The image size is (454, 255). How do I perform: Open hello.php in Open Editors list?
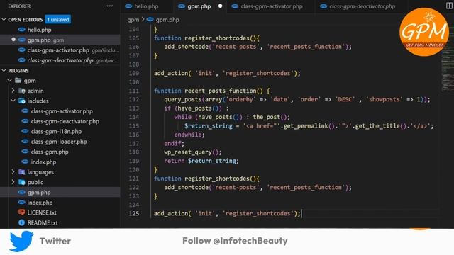click(x=60, y=30)
